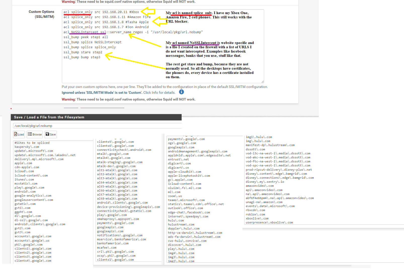Click the 'entrust\.net' entry
This screenshot has width=404, height=280.
coord(179,159)
